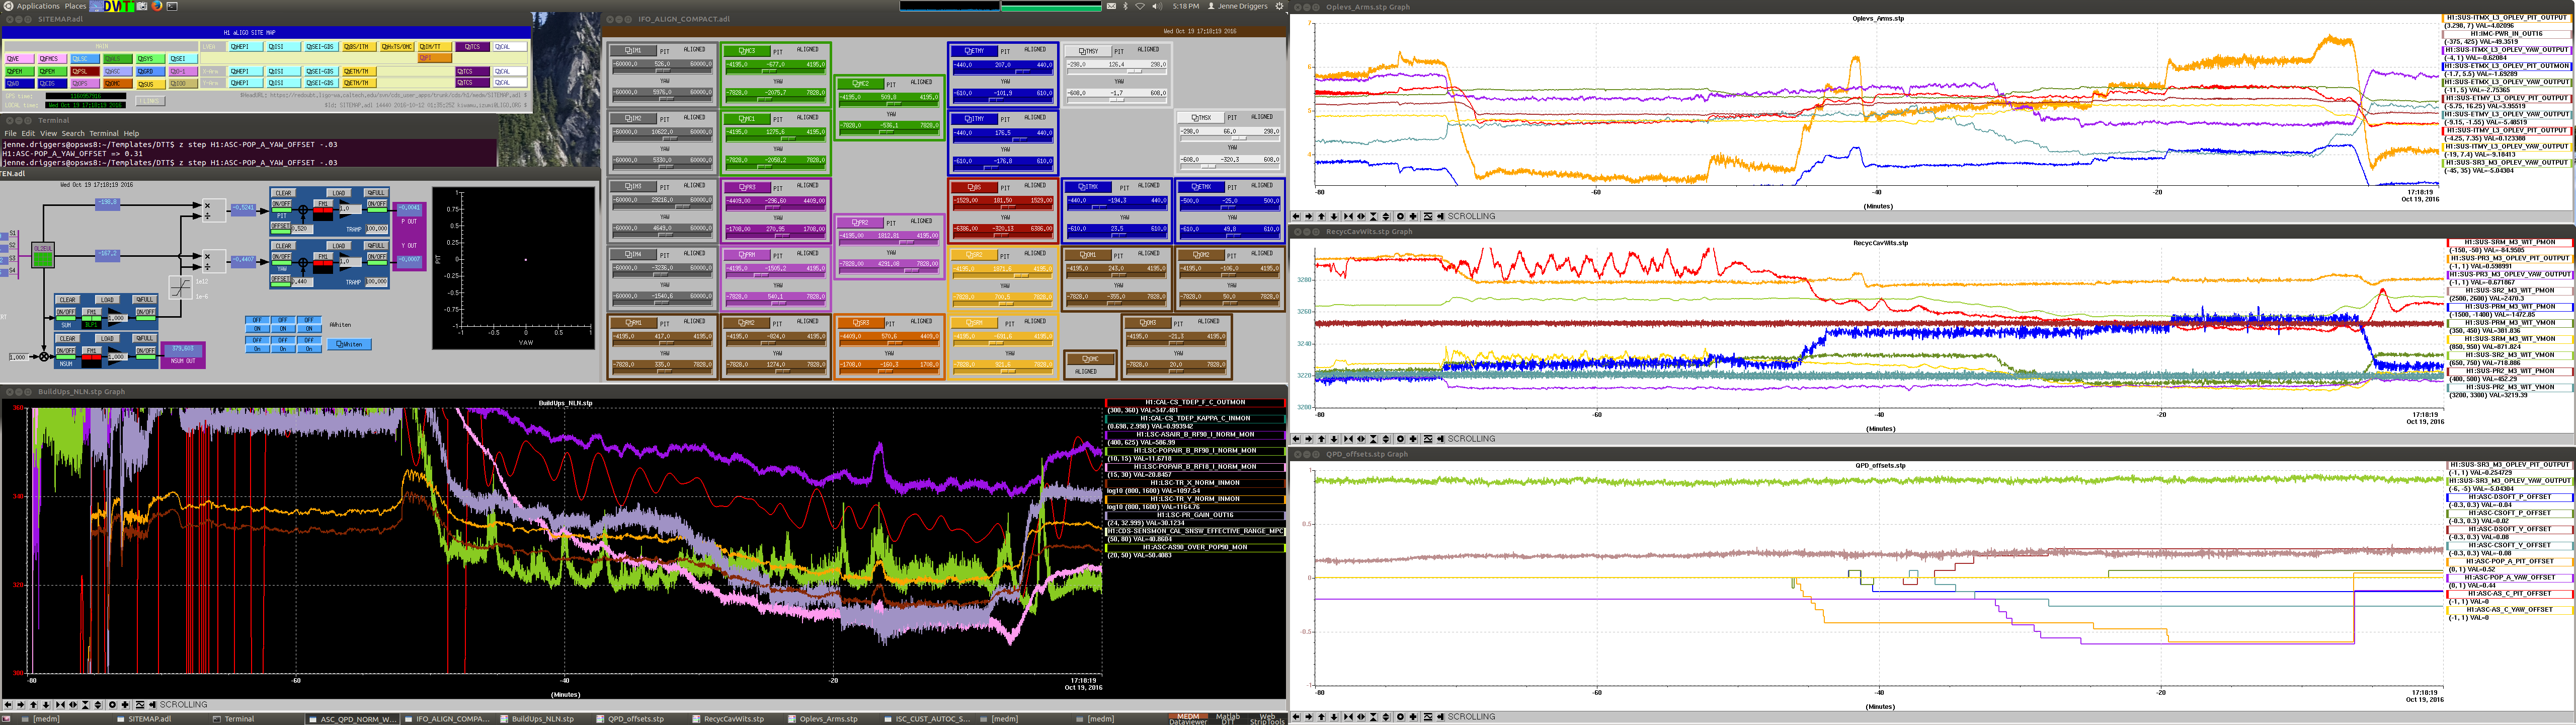
Task: Click the OL2EUL matrix block icon
Action: point(43,255)
